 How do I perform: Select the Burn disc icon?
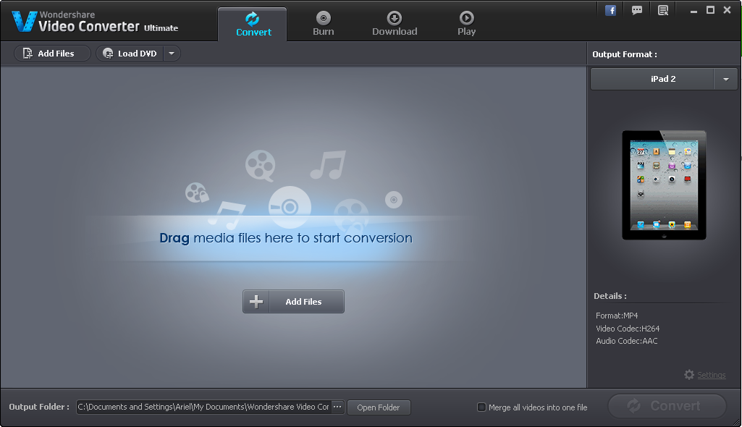coord(323,17)
